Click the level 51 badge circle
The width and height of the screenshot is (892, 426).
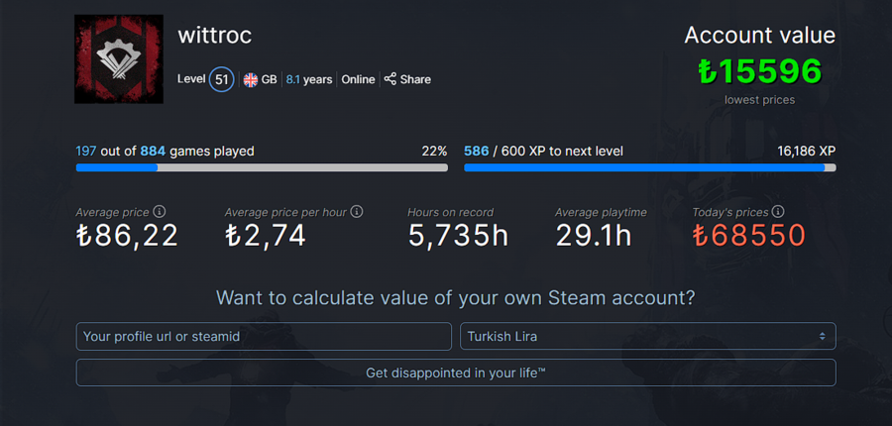[x=222, y=79]
